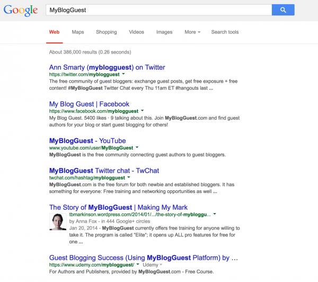Click snippet 'For Authors and Publishers, provided by'
The height and width of the screenshot is (282, 318).
coord(131,271)
